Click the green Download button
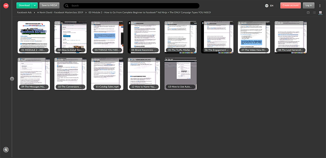This screenshot has height=158, width=326. [24, 5]
